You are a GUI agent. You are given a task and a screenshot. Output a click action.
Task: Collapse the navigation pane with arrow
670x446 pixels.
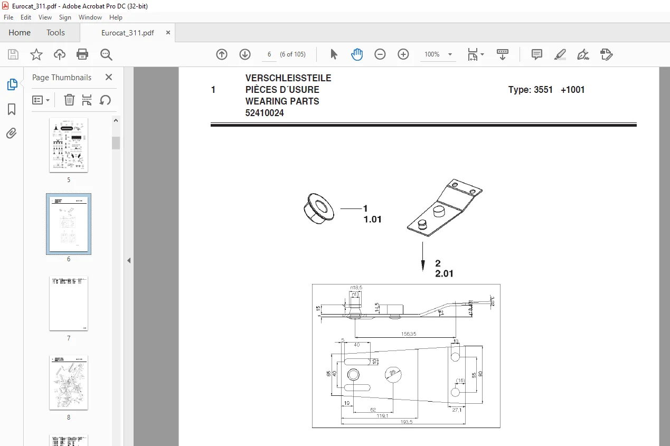coord(128,260)
